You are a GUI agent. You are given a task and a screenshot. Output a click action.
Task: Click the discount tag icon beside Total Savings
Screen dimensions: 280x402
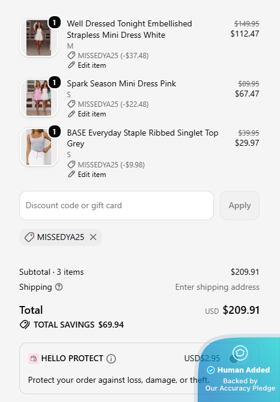[x=25, y=325]
